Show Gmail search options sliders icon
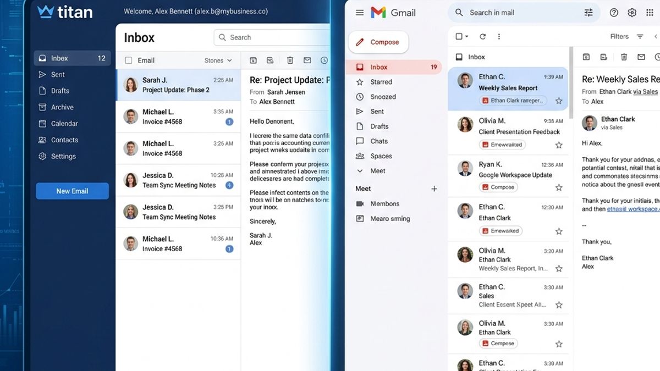 589,13
